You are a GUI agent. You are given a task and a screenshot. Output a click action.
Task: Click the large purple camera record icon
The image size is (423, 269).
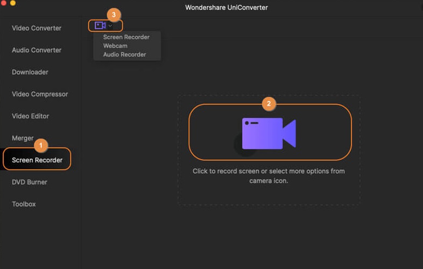[x=269, y=133]
